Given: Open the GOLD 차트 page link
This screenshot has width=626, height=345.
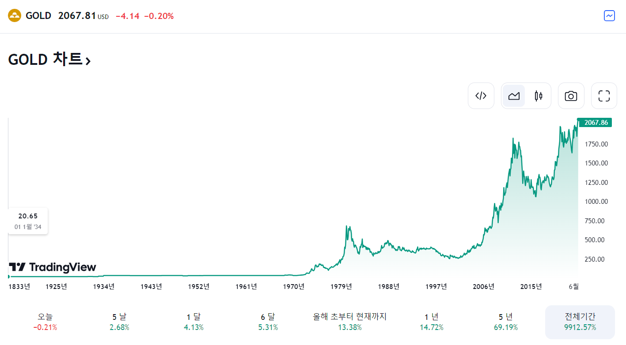Looking at the screenshot, I should coord(48,59).
